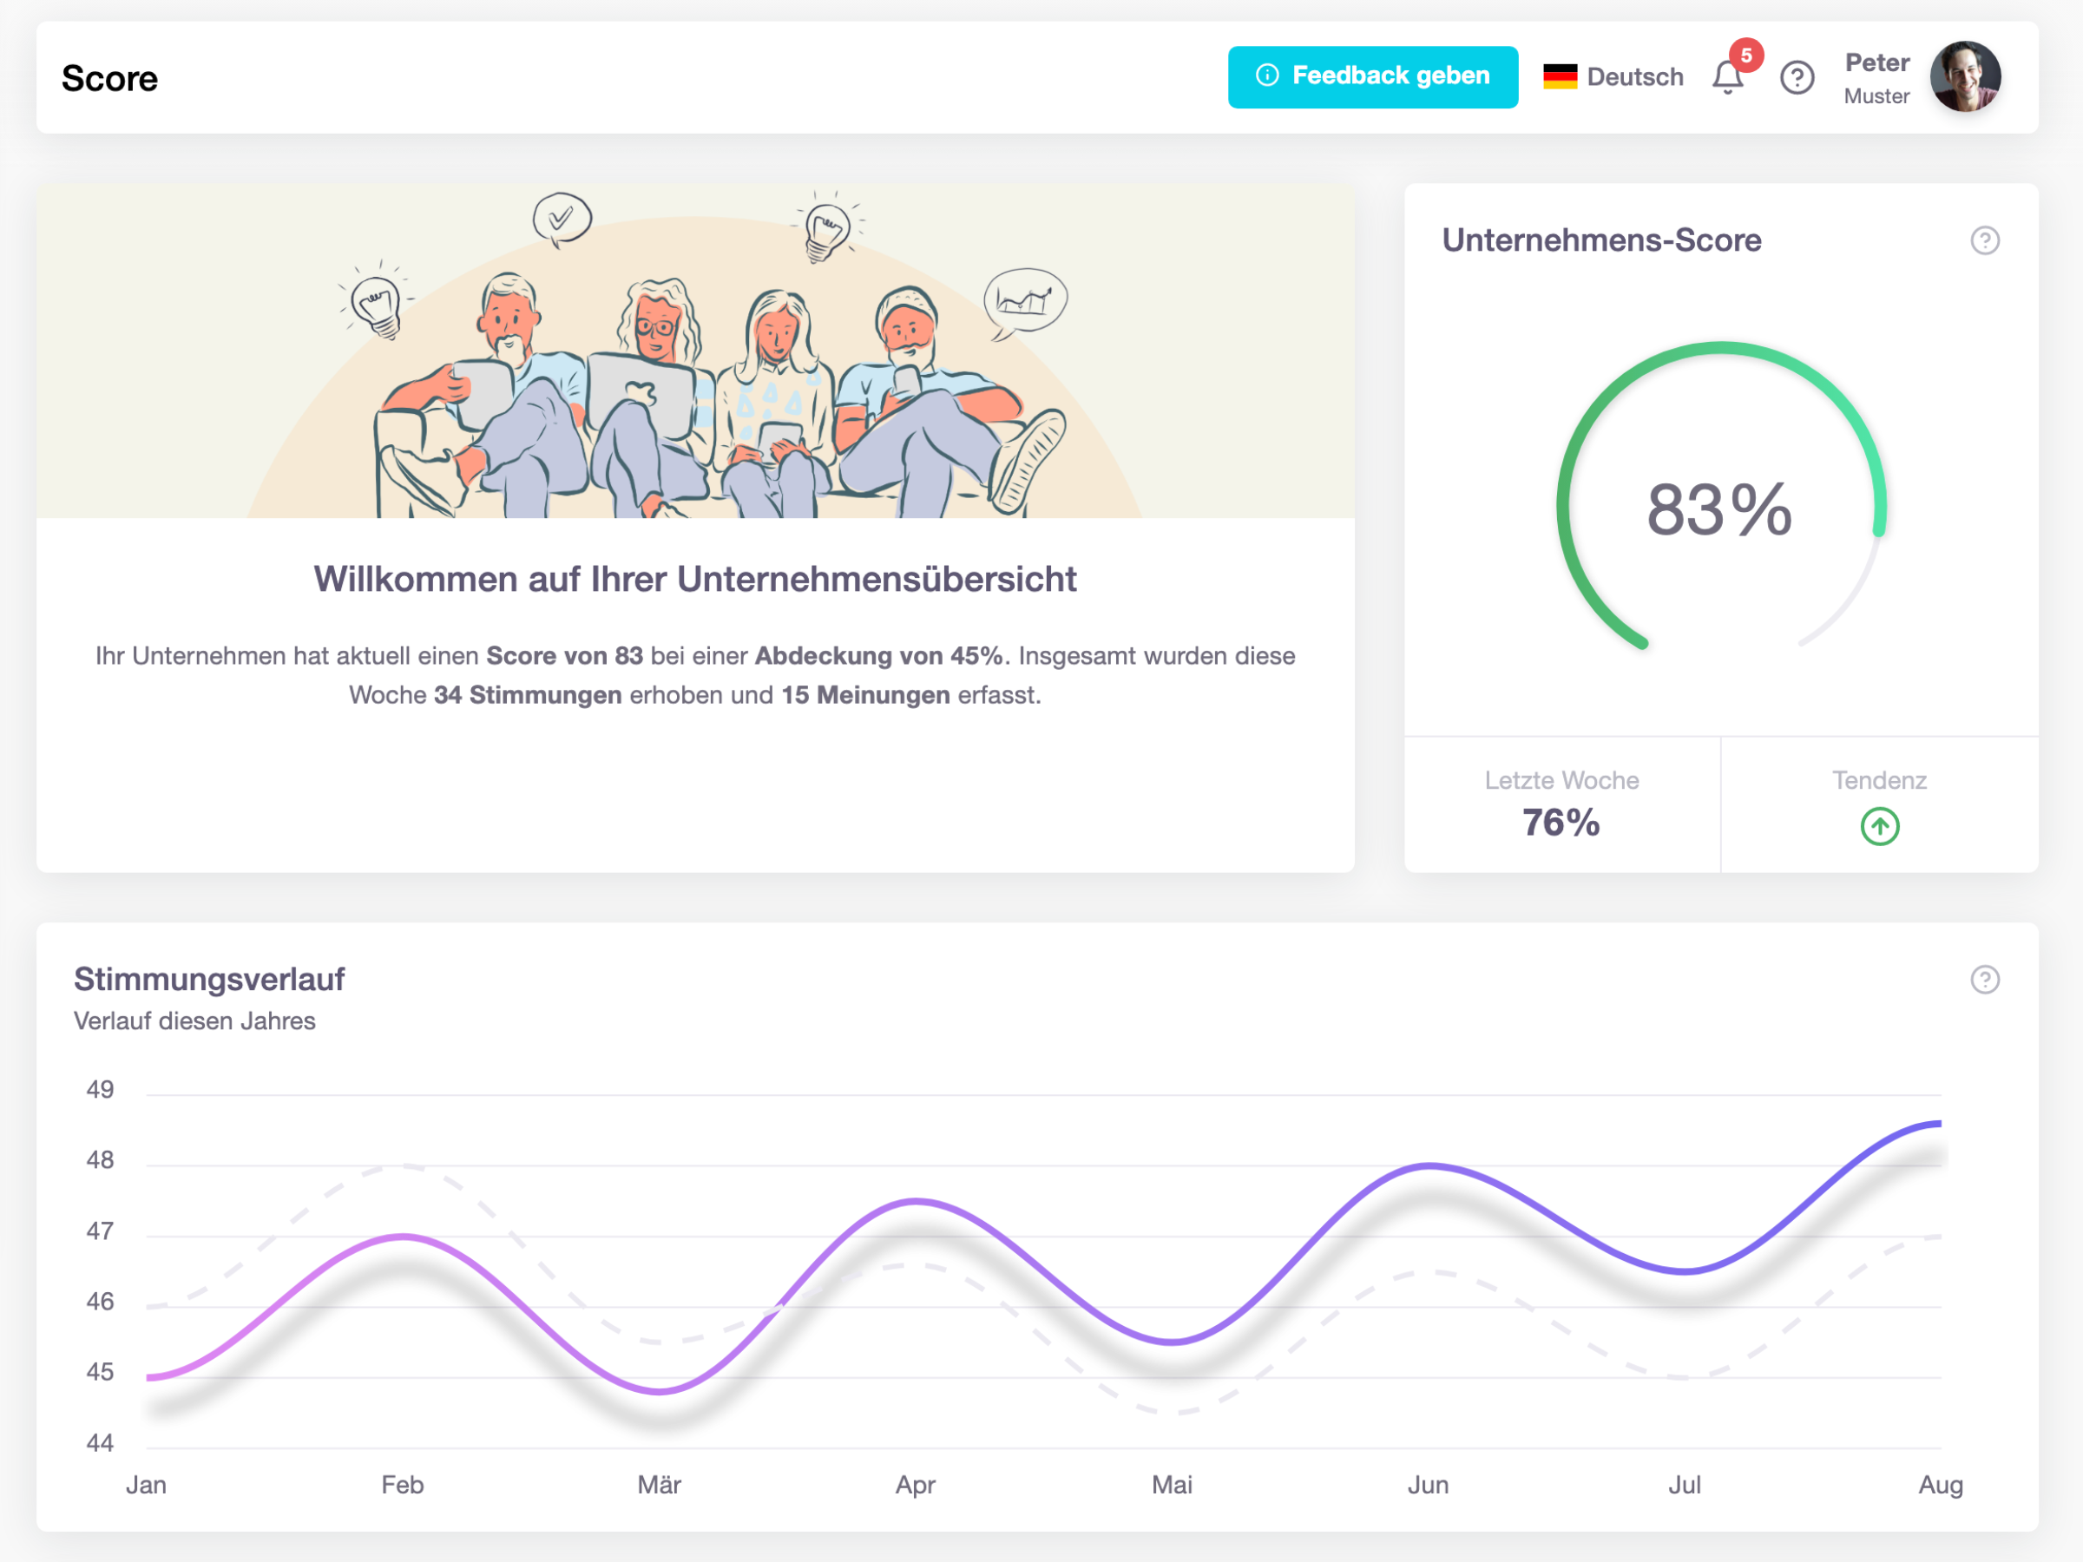This screenshot has height=1562, width=2083.
Task: Select the Letzte Woche 76% tile
Action: click(1561, 806)
